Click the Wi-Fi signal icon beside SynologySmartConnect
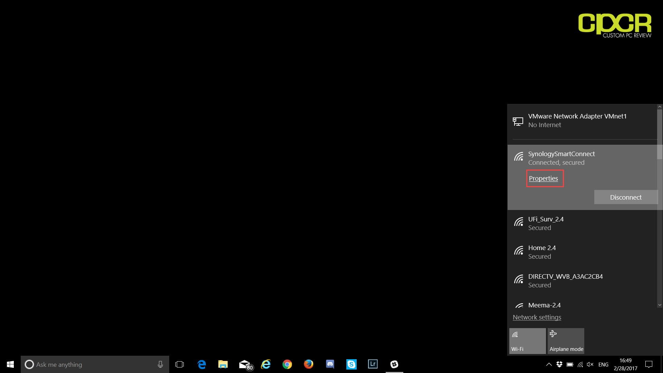Image resolution: width=663 pixels, height=373 pixels. coord(519,156)
